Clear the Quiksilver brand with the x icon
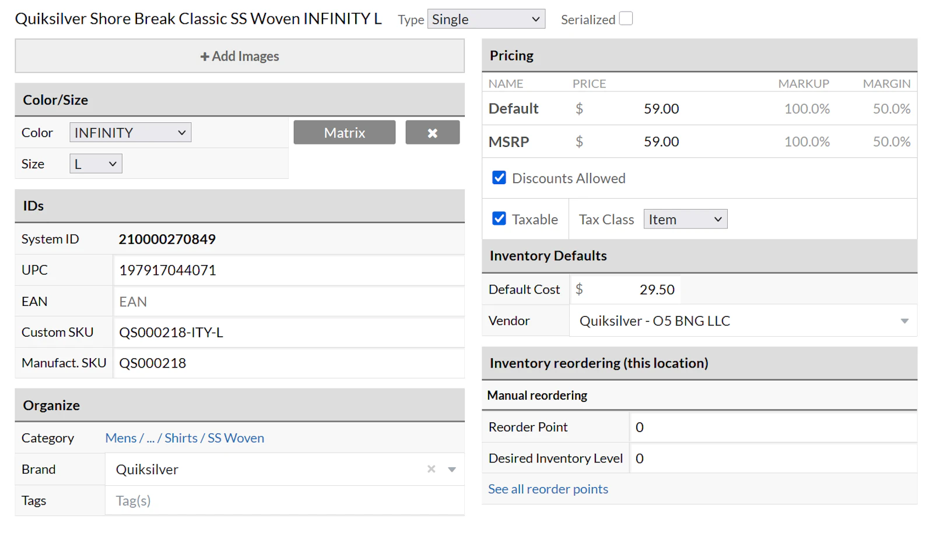Screen dimensions: 933x533 click(x=431, y=469)
